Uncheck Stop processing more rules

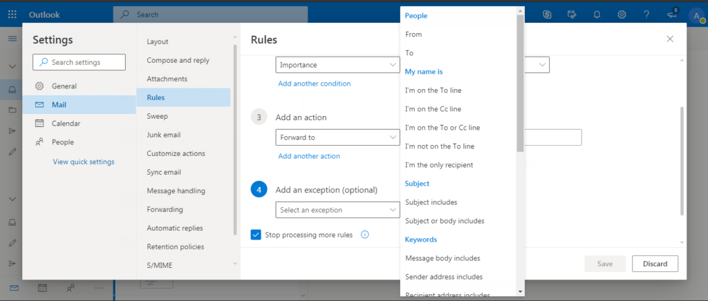coord(256,234)
